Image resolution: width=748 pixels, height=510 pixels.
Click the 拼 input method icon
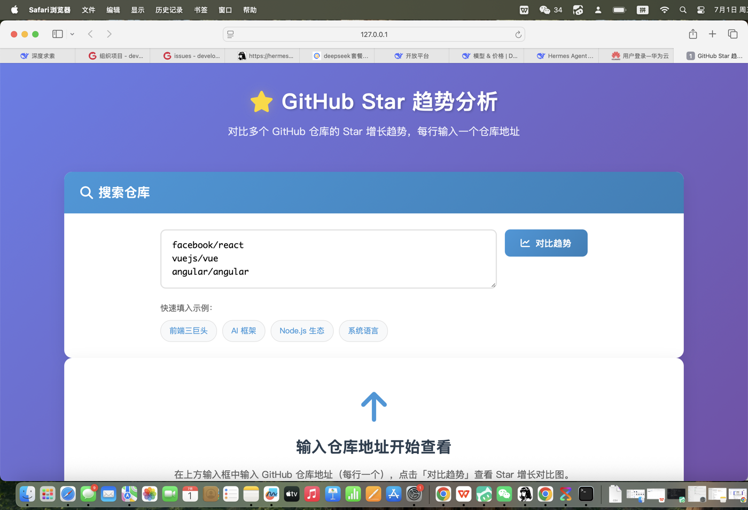(x=643, y=10)
